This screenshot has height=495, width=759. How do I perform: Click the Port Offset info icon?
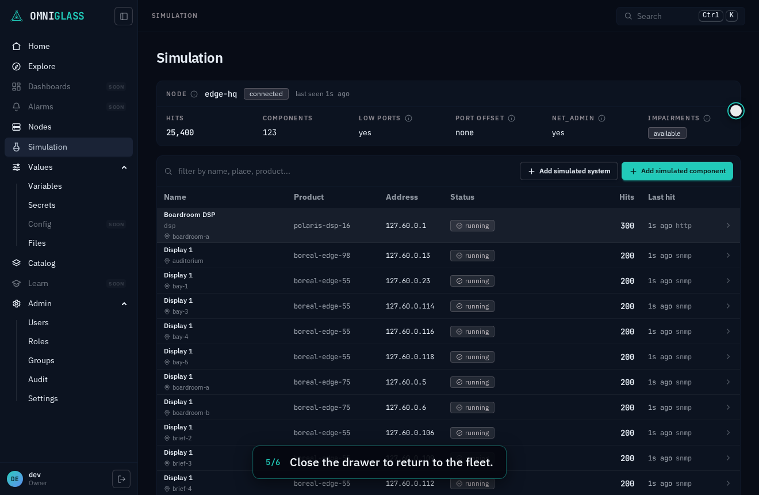(512, 118)
